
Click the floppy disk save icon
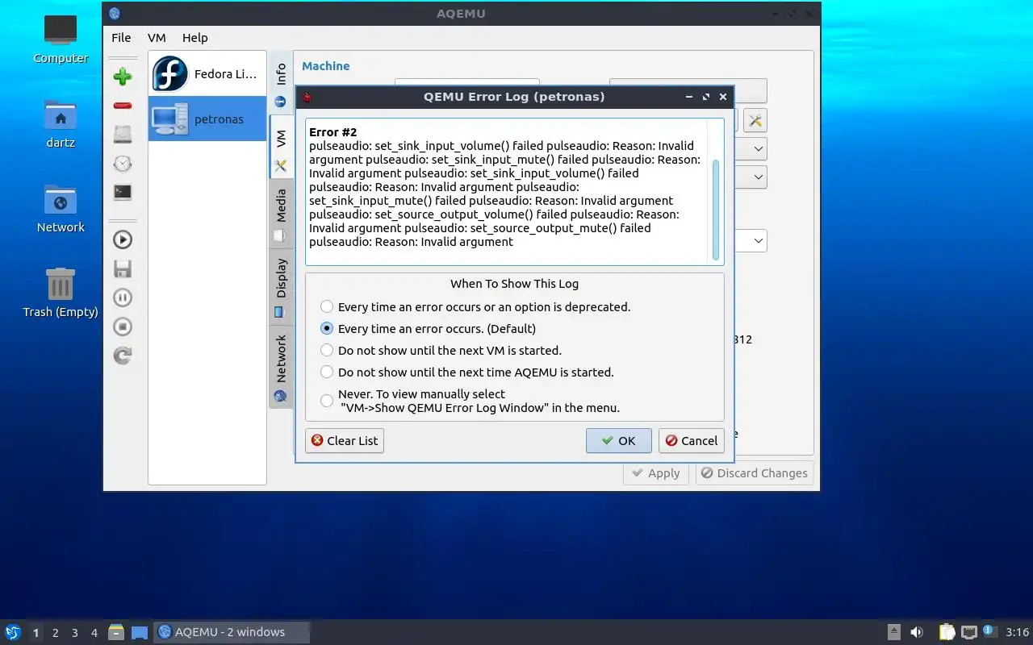coord(123,268)
